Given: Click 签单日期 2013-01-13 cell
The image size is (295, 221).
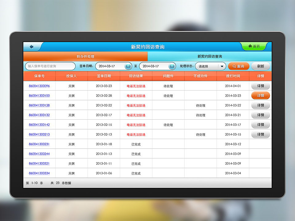Looking at the screenshot, I should 104,154.
